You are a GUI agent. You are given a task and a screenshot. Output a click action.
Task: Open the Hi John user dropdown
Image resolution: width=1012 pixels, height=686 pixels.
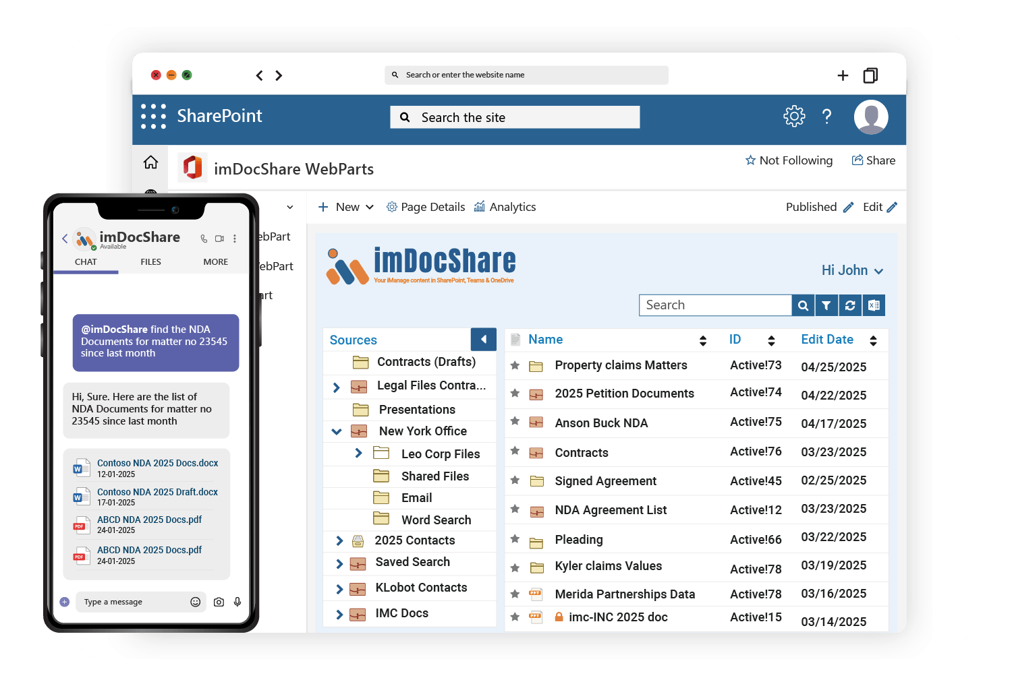click(x=852, y=270)
